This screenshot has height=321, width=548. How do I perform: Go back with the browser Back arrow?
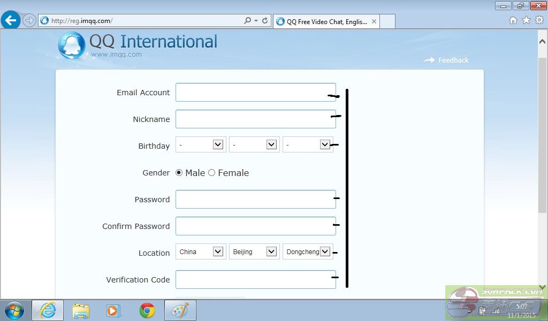11,20
